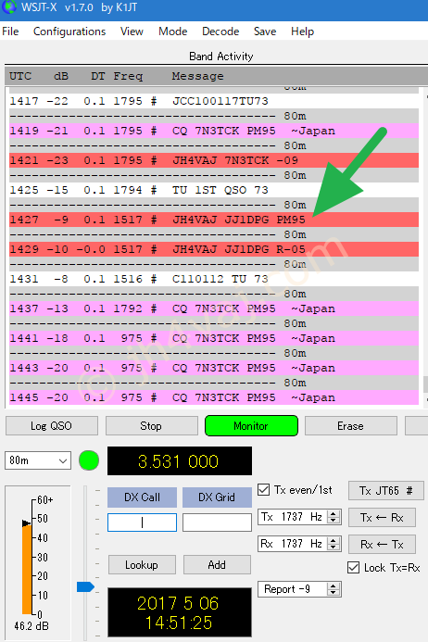The height and width of the screenshot is (642, 428).
Task: Click the Lookup button
Action: [x=142, y=565]
